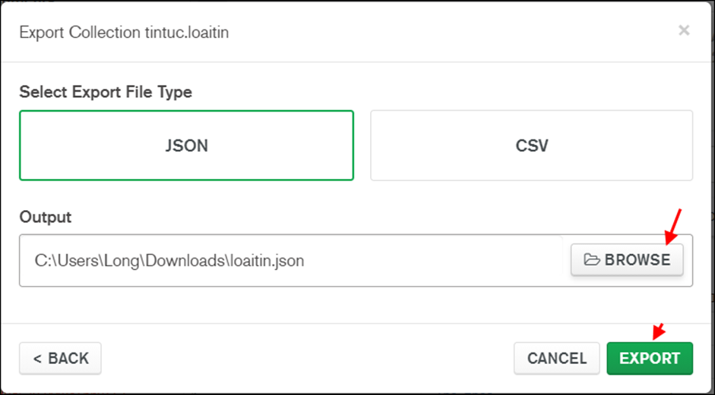Return to previous step via BACK
Viewport: 715px width, 395px height.
pos(60,359)
